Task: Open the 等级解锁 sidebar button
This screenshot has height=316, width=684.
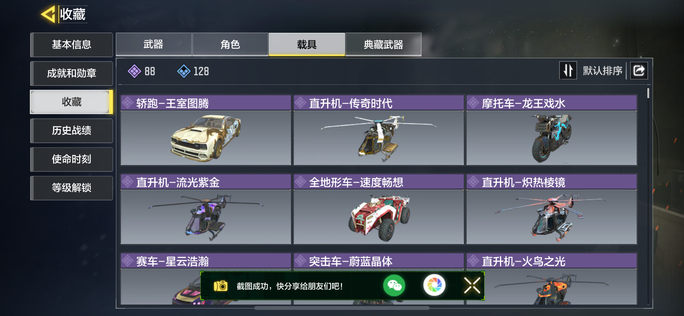Action: pyautogui.click(x=72, y=188)
